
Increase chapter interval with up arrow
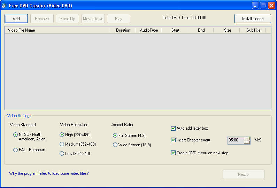click(x=247, y=139)
